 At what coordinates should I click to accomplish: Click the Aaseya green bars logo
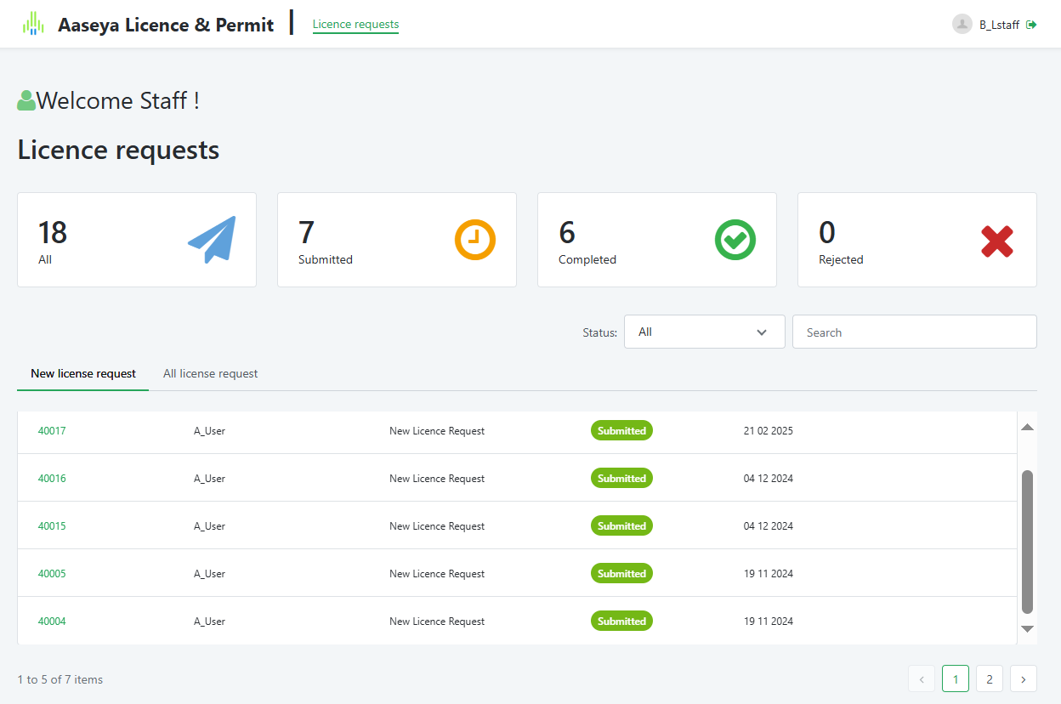pyautogui.click(x=33, y=24)
